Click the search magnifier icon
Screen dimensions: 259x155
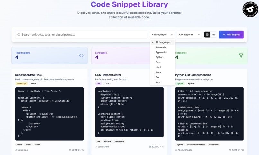[x=19, y=35]
